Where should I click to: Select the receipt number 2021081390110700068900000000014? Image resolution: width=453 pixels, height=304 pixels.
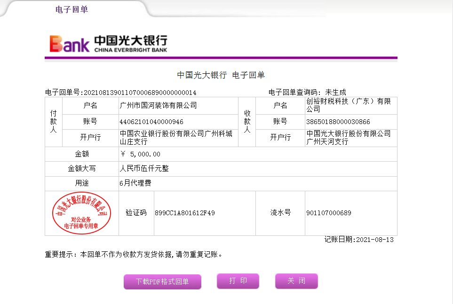(x=140, y=93)
